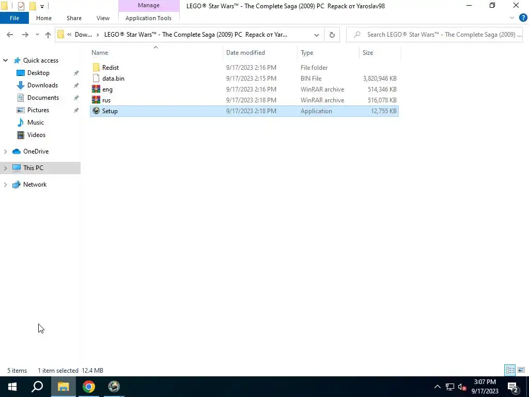529x397 pixels.
Task: Select the OneDrive navigation entry
Action: click(x=36, y=151)
